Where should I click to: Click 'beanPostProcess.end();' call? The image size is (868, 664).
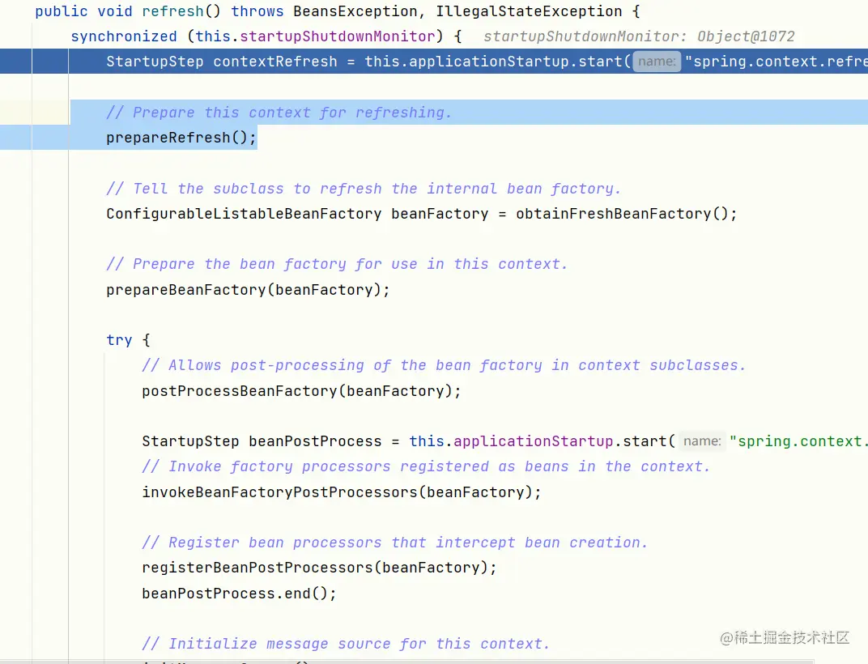(239, 594)
